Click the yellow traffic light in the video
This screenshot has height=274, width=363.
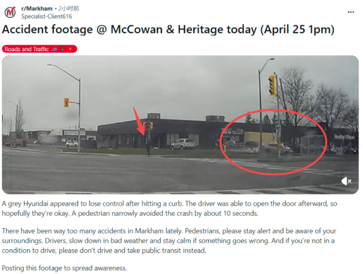(x=272, y=85)
